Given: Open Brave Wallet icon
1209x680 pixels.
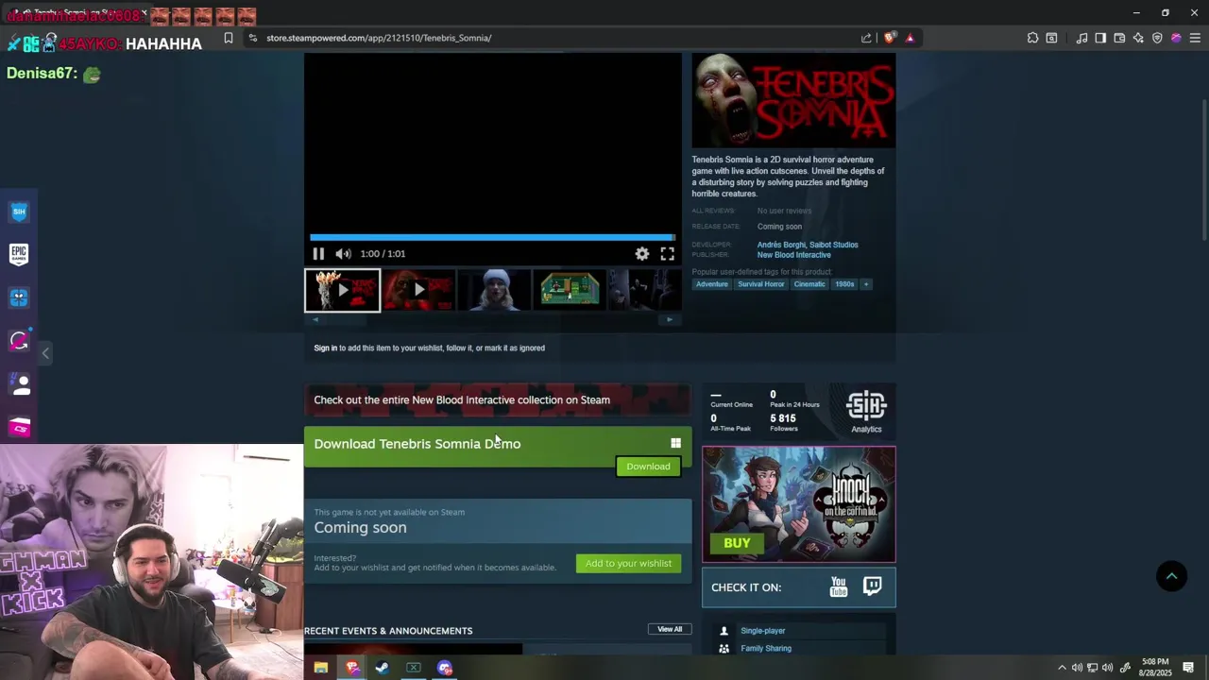Looking at the screenshot, I should click(1119, 38).
